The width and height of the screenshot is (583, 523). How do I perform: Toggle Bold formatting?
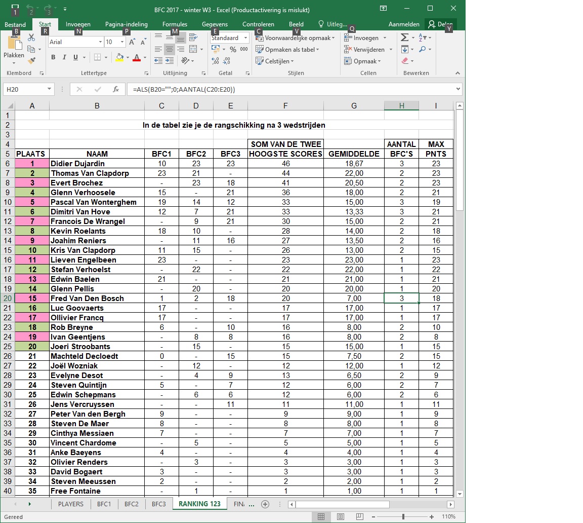[x=53, y=57]
